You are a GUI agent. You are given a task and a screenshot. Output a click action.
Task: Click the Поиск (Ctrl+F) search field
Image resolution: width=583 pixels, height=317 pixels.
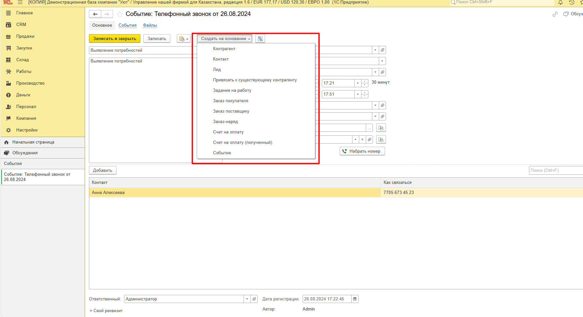coord(555,171)
